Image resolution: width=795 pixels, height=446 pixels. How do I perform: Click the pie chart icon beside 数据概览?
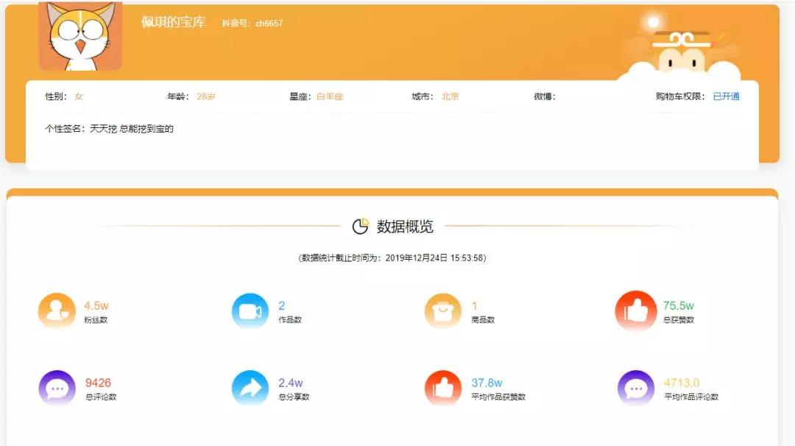pos(361,226)
